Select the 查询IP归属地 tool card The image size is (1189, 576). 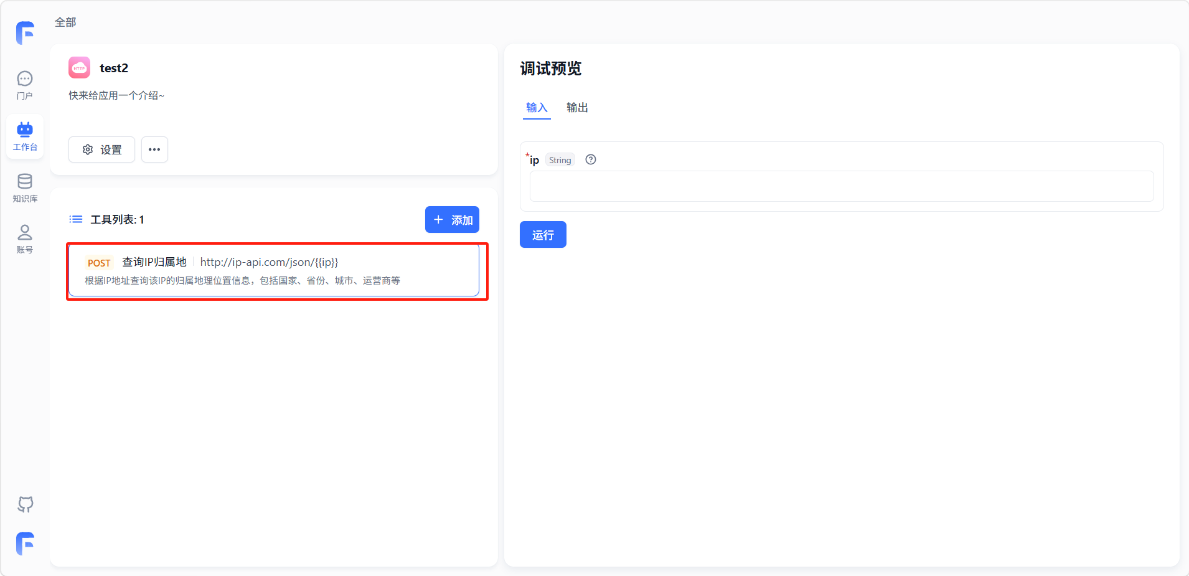274,271
